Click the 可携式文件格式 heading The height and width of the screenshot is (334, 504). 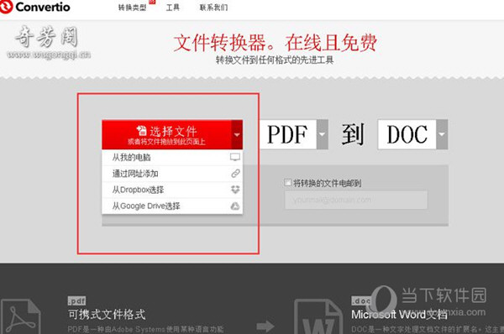[x=107, y=314]
